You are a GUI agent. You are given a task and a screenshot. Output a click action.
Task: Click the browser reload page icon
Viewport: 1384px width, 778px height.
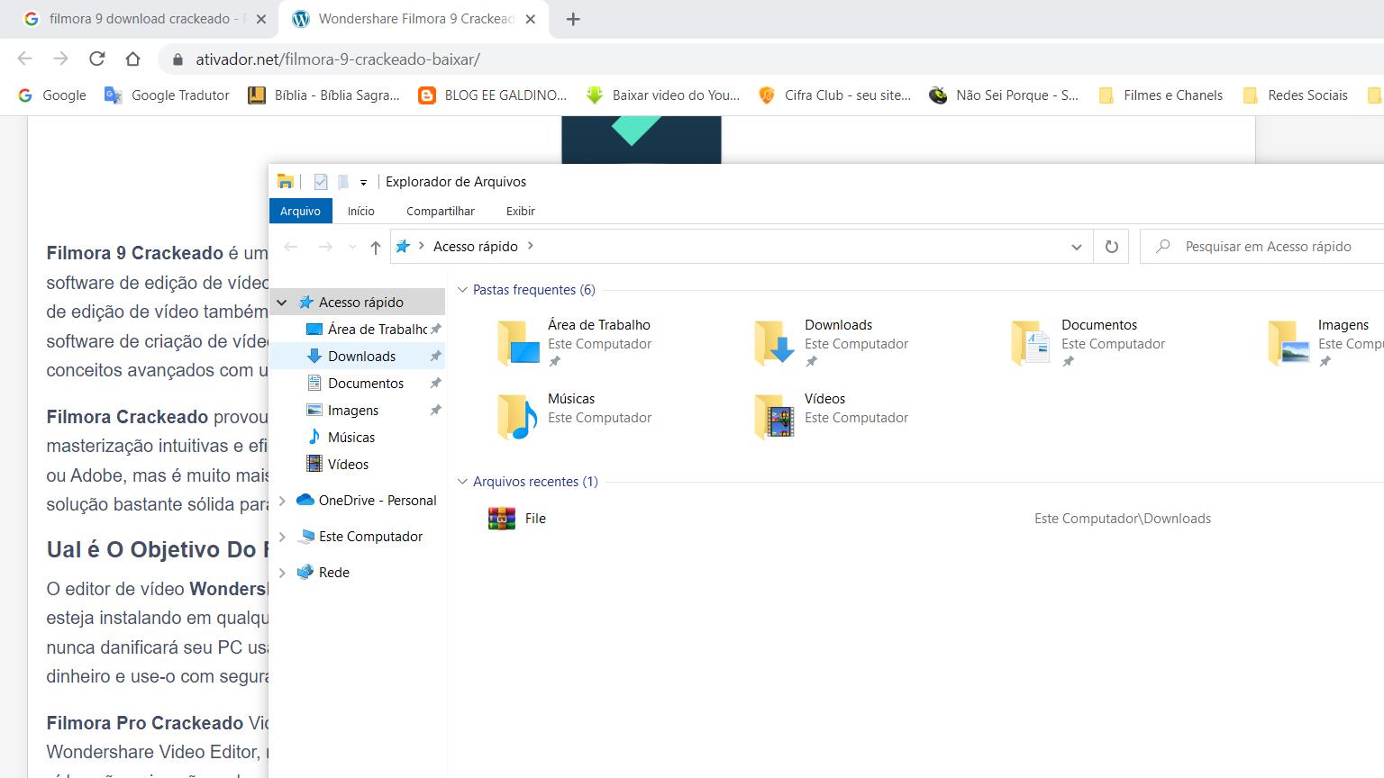97,59
